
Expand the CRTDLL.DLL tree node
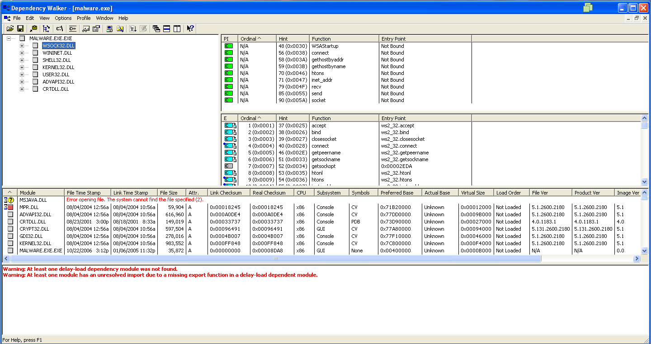click(x=22, y=89)
